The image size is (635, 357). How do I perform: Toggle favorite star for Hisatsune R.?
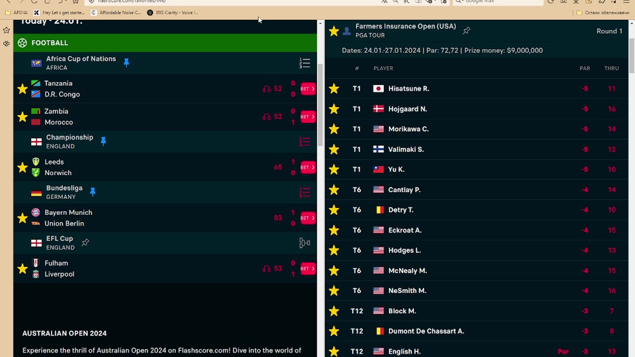334,88
